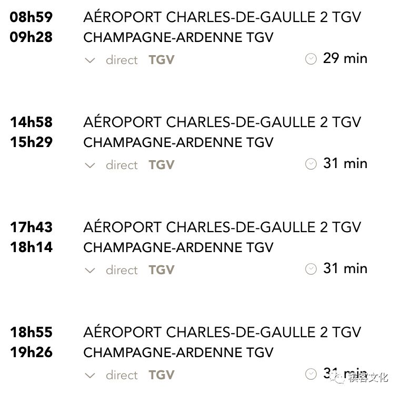The height and width of the screenshot is (395, 401).
Task: Select Champagne-Ardenne TGV arriving at 09h28
Action: point(178,37)
